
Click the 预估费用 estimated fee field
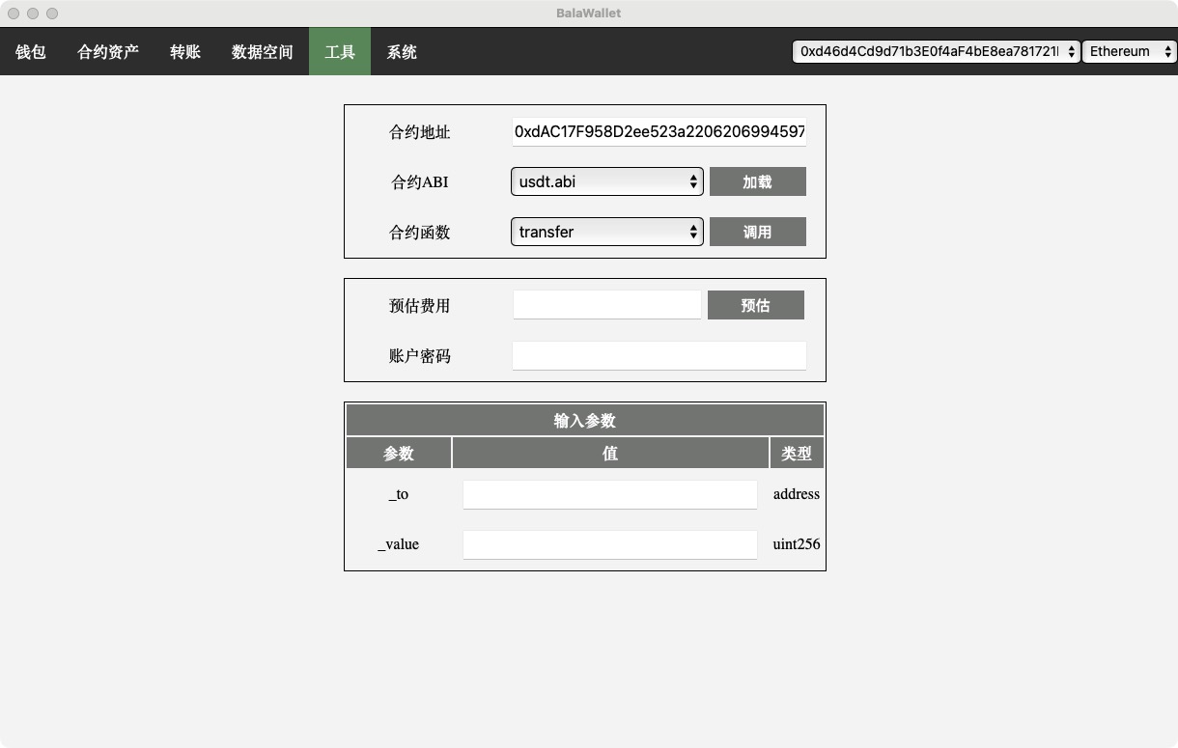(x=606, y=305)
